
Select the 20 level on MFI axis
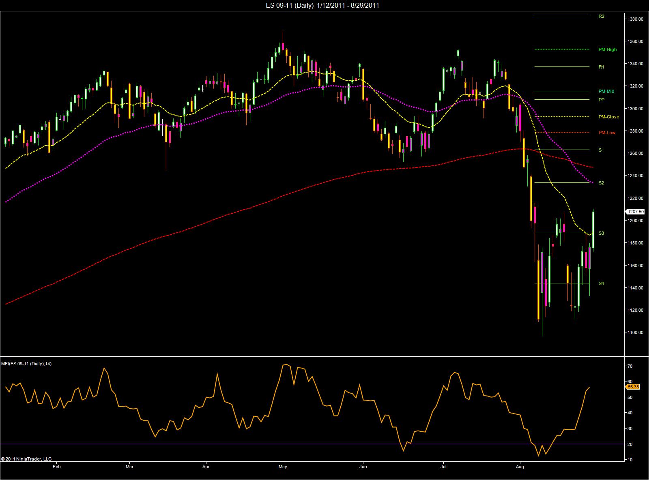(x=630, y=444)
